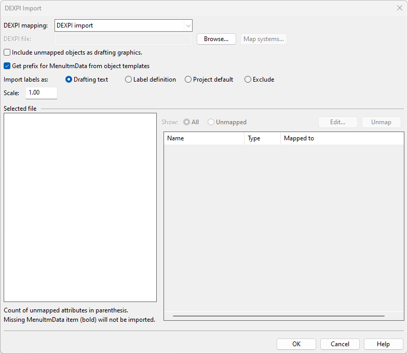Viewport: 408px width, 354px height.
Task: Sort by Type column header
Action: [262, 138]
